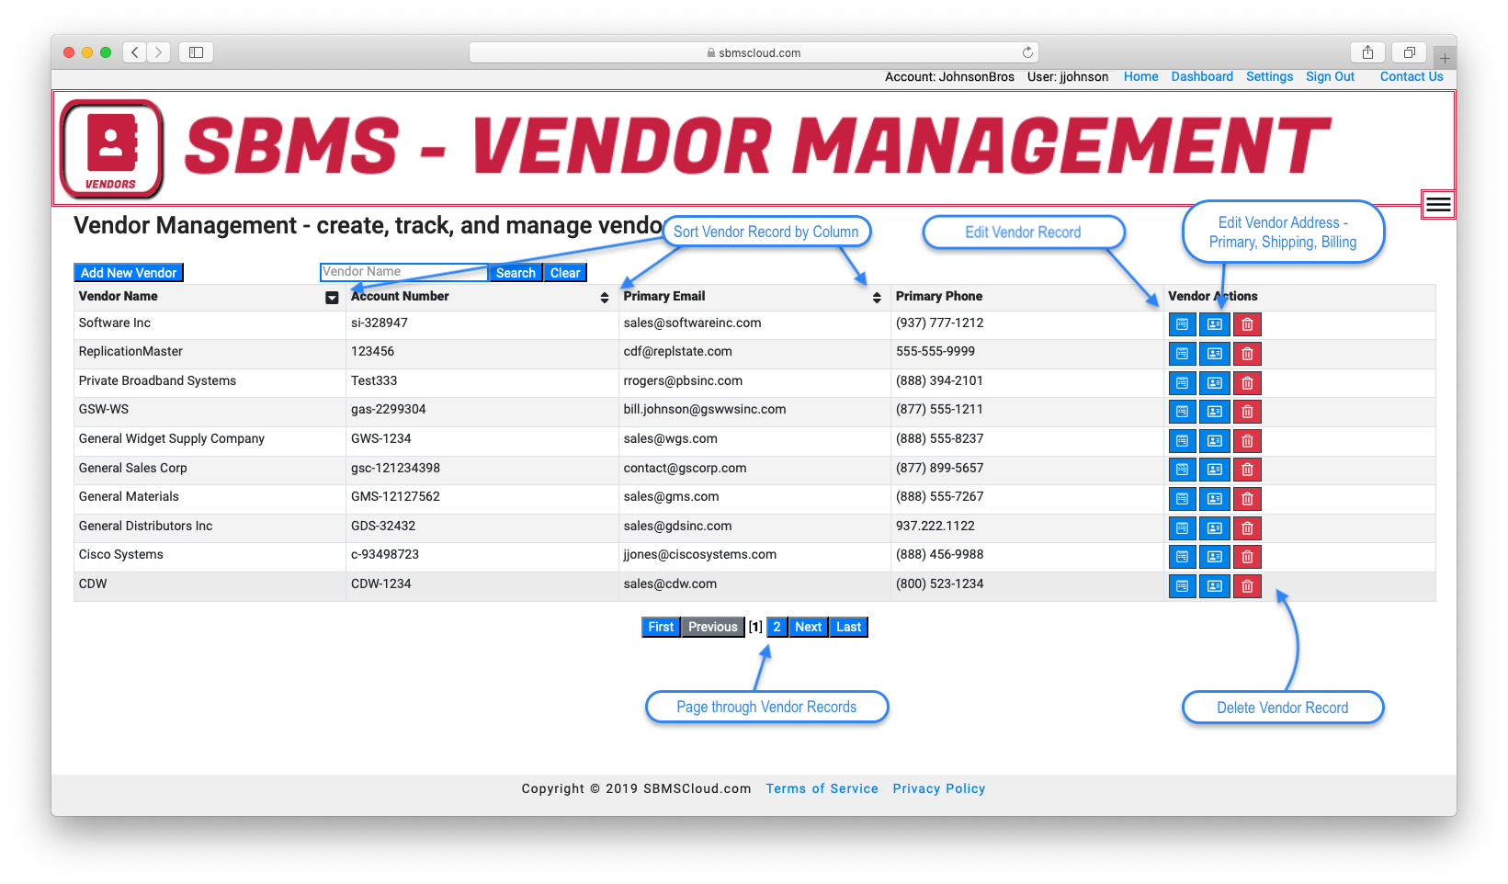The width and height of the screenshot is (1508, 884).
Task: Clear the vendor search
Action: [565, 273]
